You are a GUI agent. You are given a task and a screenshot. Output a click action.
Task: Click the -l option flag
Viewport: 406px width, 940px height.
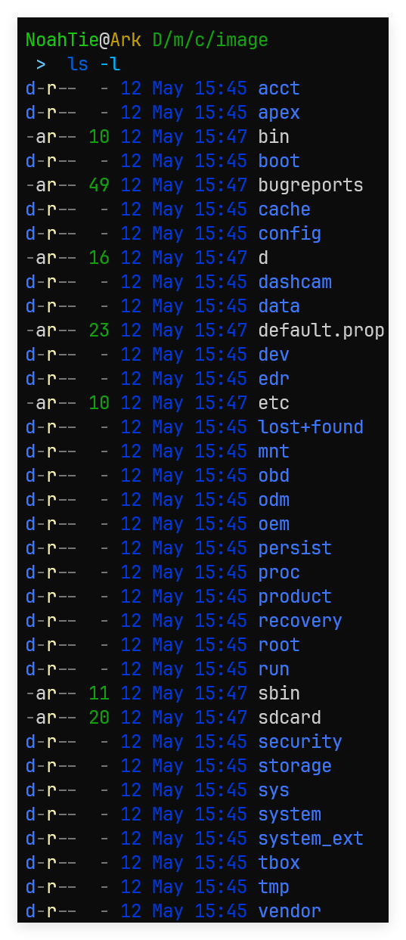[x=110, y=64]
